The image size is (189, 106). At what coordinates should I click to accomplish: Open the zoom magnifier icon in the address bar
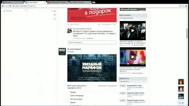tap(180, 6)
